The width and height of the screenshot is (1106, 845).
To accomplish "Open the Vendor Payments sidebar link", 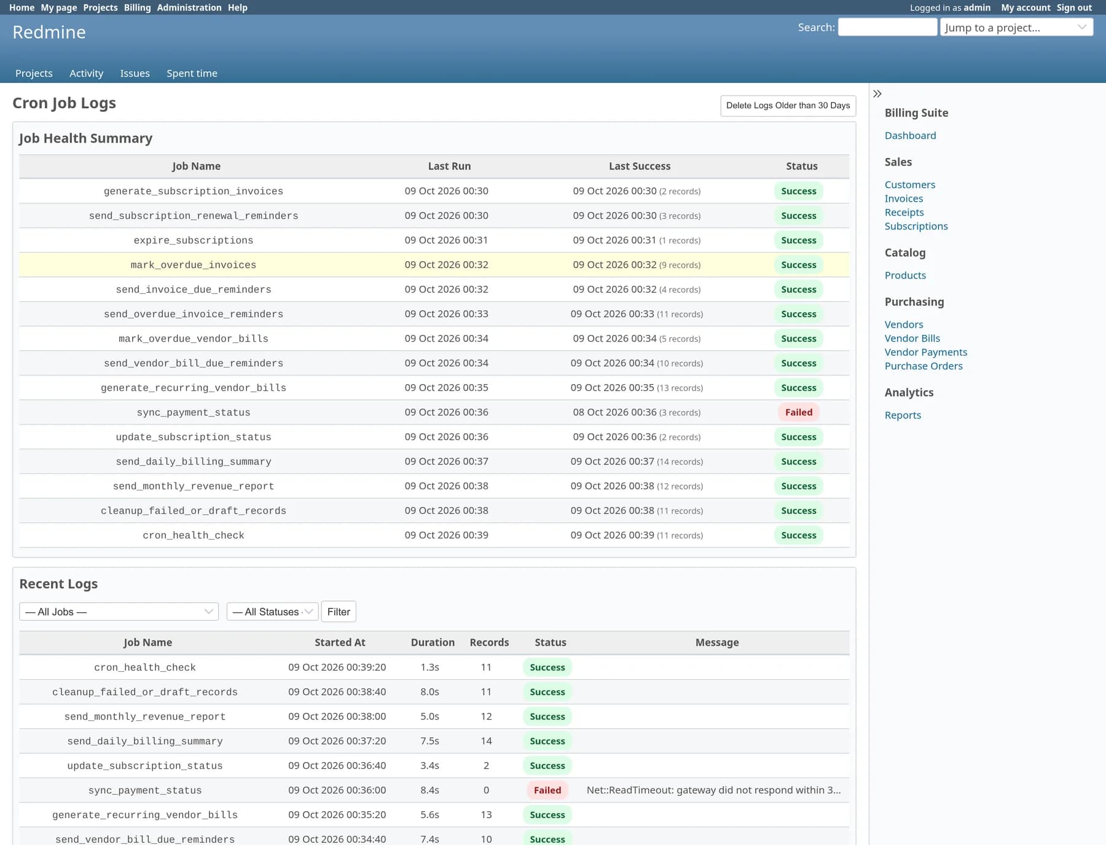I will tap(925, 352).
